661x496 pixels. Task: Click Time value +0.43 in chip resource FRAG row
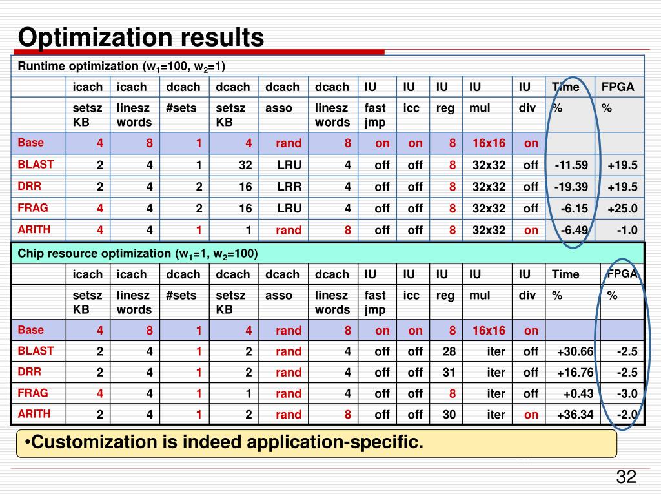tap(578, 393)
